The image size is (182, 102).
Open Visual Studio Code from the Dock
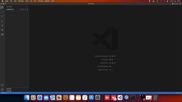pyautogui.click(x=120, y=97)
